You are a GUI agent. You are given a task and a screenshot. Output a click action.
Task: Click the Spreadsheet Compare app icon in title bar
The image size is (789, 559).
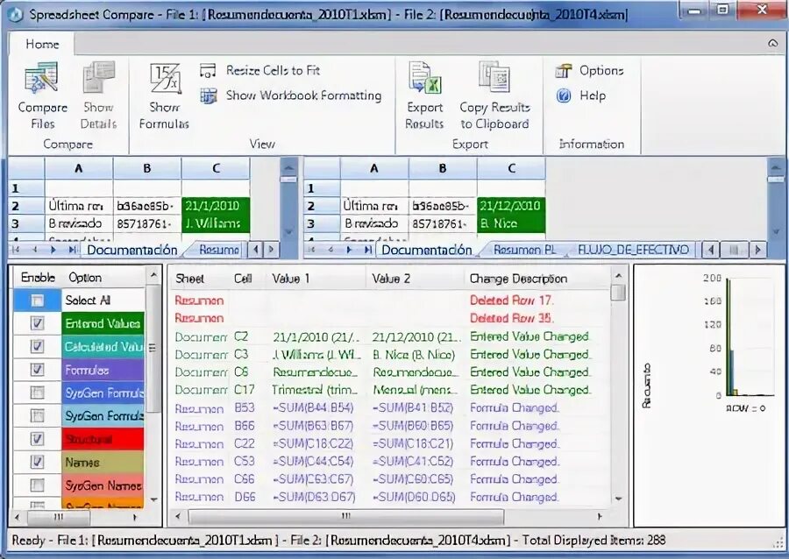click(x=16, y=14)
